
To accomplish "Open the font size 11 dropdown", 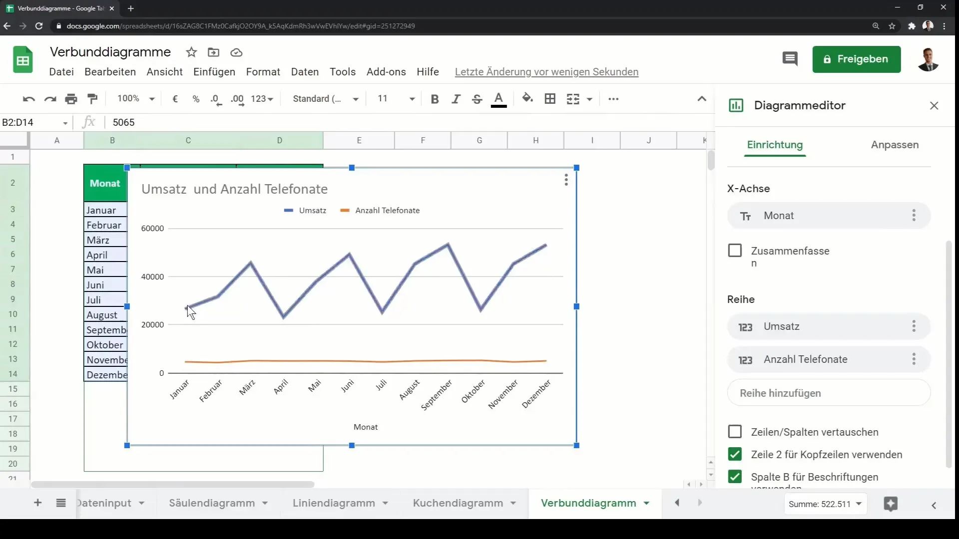I will pyautogui.click(x=396, y=99).
